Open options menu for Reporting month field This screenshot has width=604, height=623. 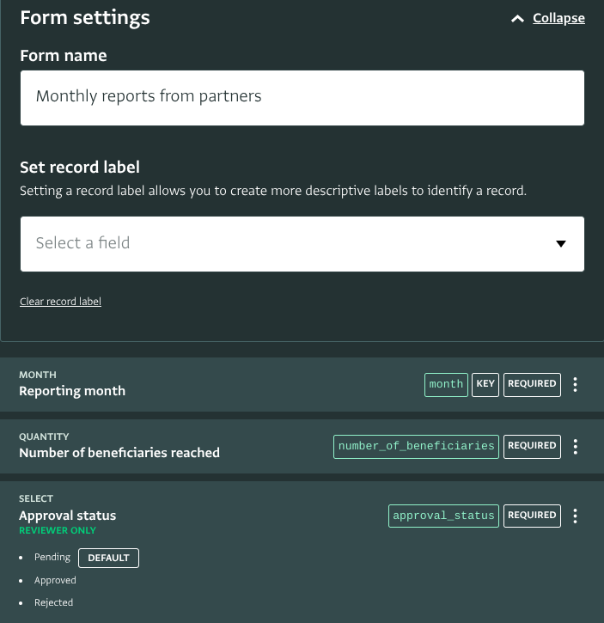pos(575,385)
